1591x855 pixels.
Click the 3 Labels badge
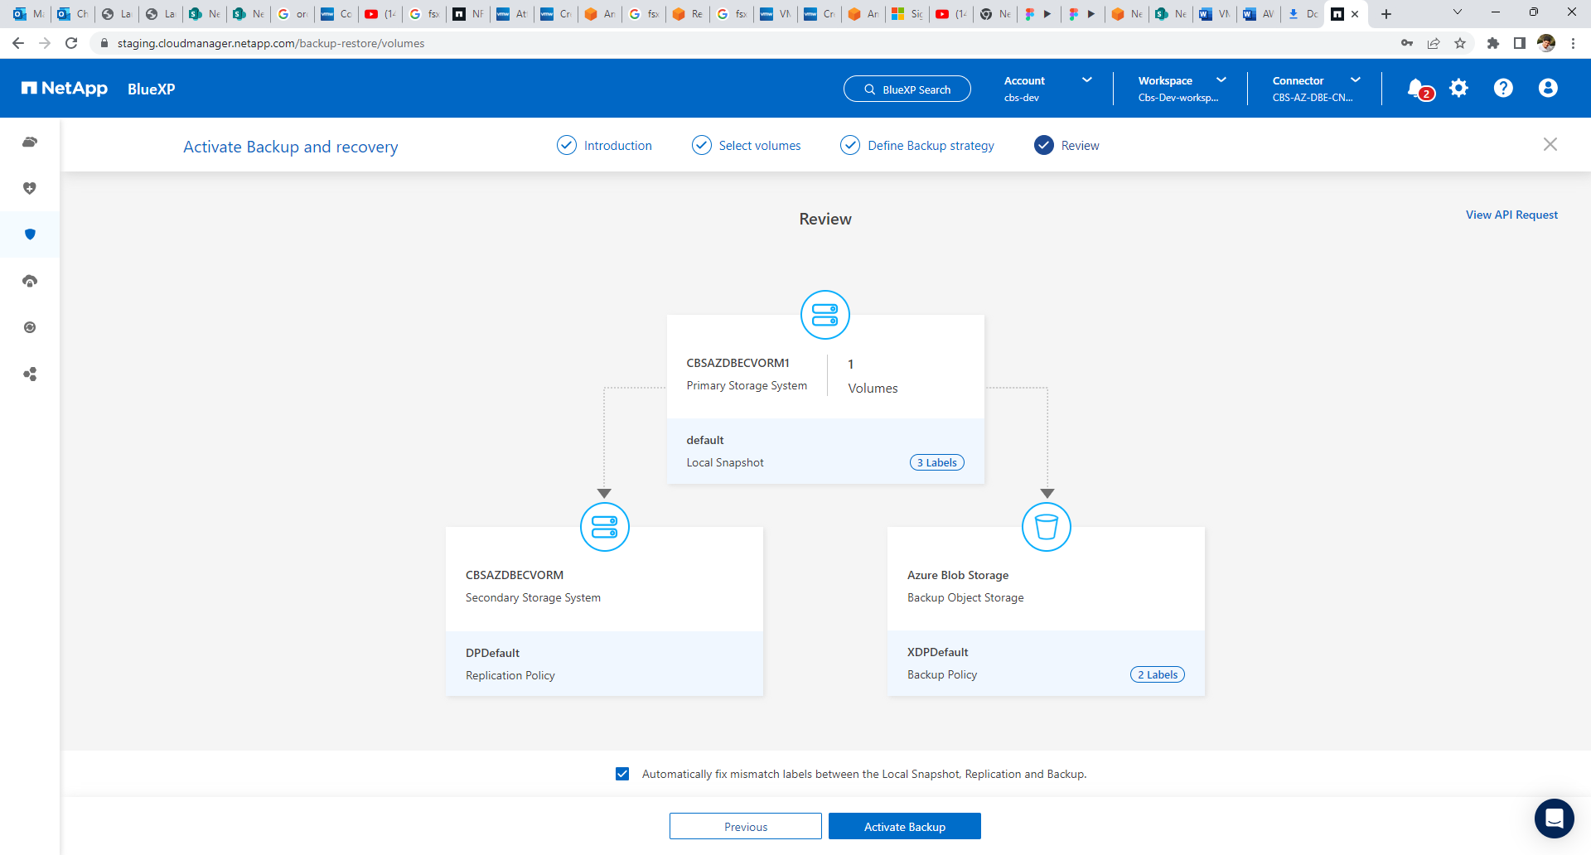[x=936, y=463]
